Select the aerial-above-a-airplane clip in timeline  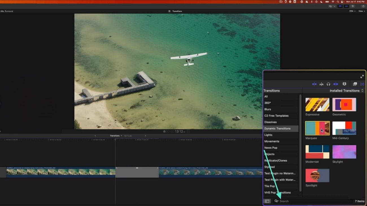(x=211, y=172)
